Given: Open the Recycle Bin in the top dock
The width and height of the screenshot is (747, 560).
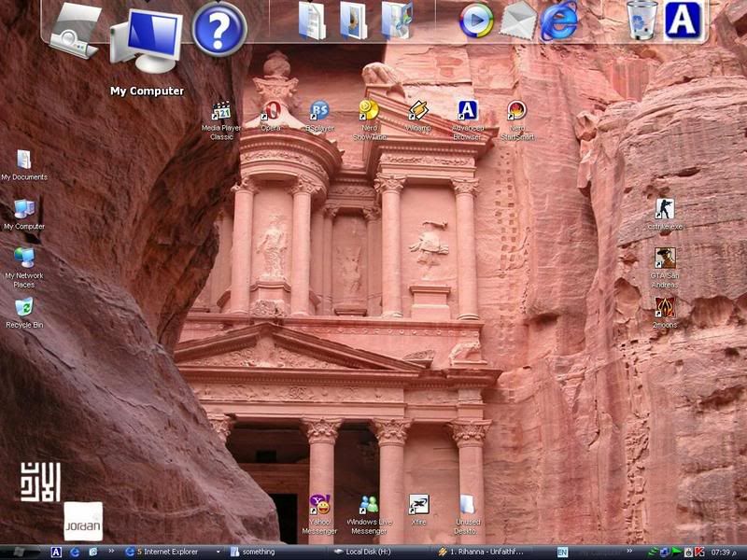Looking at the screenshot, I should pos(641,21).
